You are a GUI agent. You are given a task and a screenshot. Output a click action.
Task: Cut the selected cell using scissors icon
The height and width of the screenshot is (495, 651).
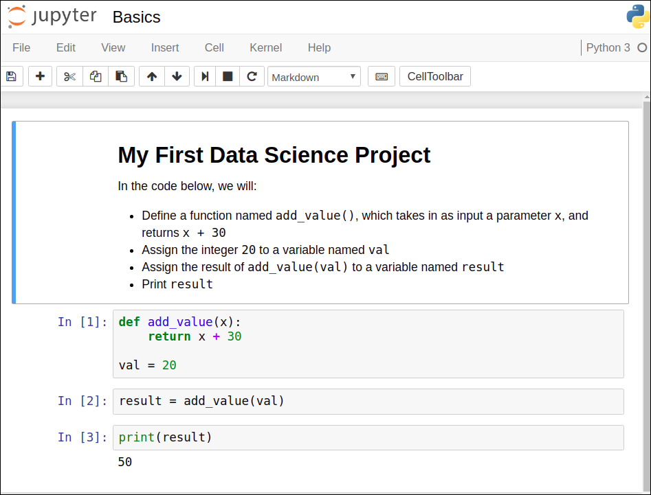69,76
